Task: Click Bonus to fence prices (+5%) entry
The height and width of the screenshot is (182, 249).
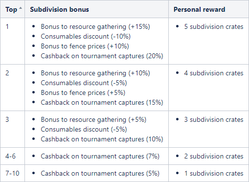Action: point(83,93)
